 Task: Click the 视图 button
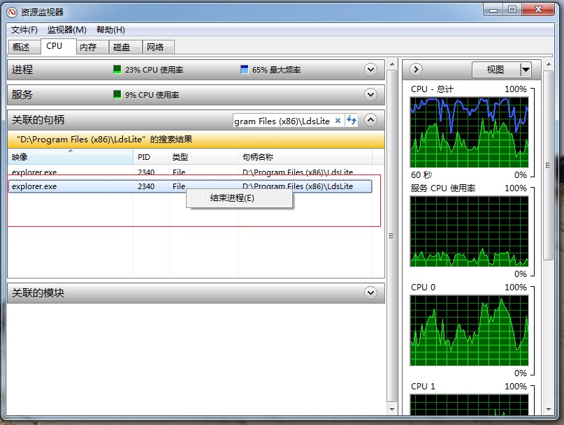pyautogui.click(x=496, y=69)
